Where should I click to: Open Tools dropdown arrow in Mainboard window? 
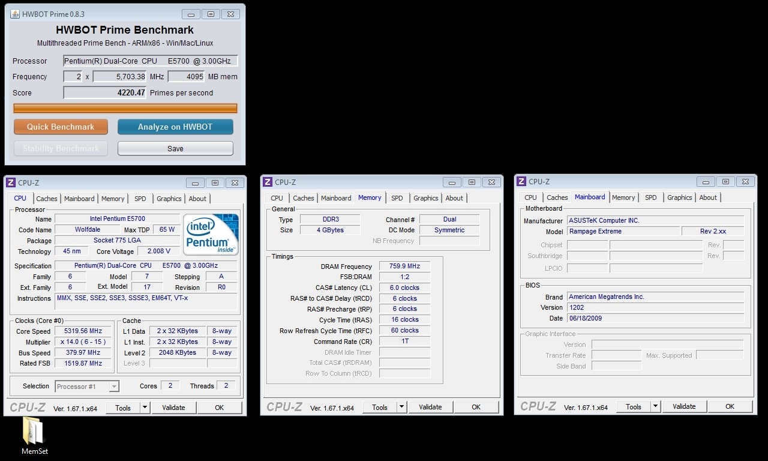tap(655, 406)
